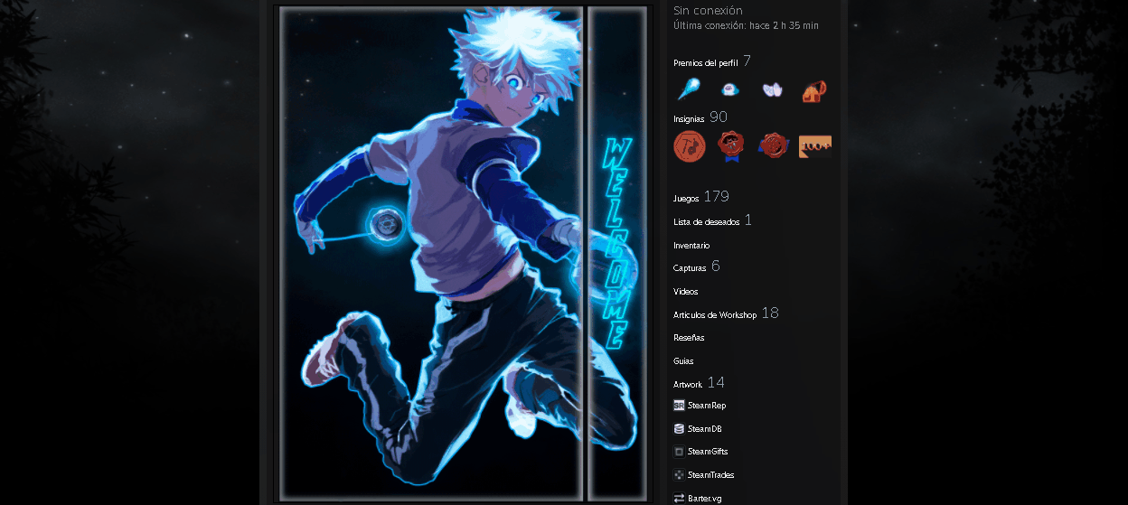This screenshot has width=1128, height=505.
Task: Open the hexagonal music note badge
Action: [690, 145]
